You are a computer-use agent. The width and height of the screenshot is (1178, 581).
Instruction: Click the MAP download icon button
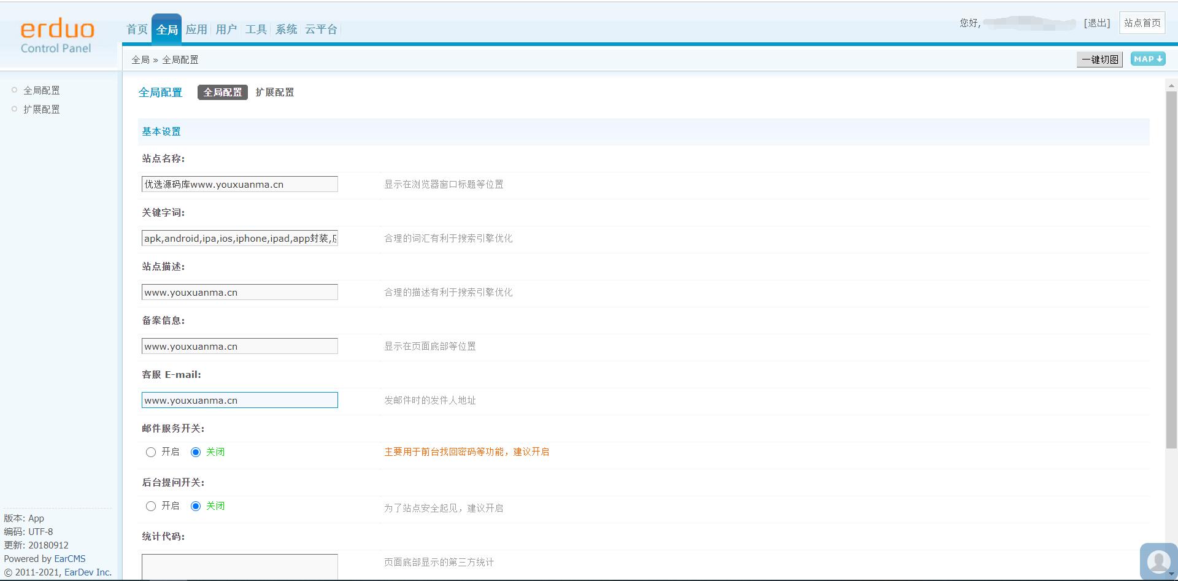[1147, 59]
